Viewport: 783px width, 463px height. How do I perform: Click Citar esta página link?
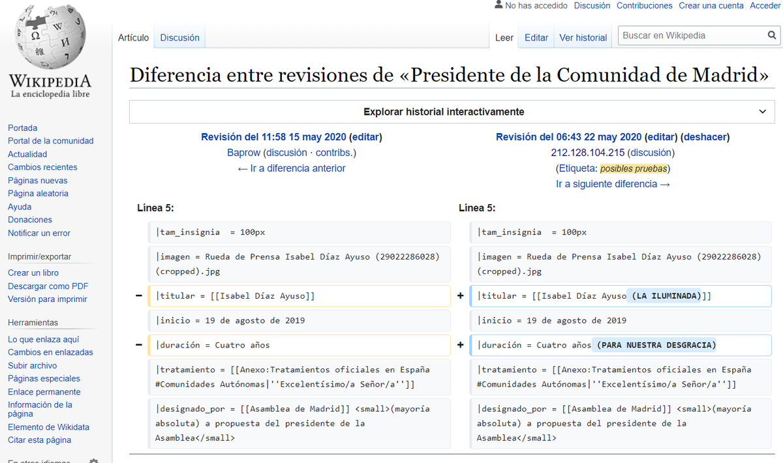pyautogui.click(x=40, y=440)
